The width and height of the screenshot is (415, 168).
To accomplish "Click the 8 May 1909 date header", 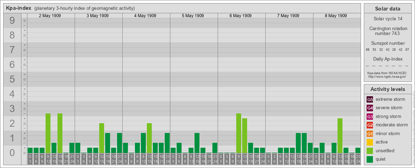I will coord(335,16).
